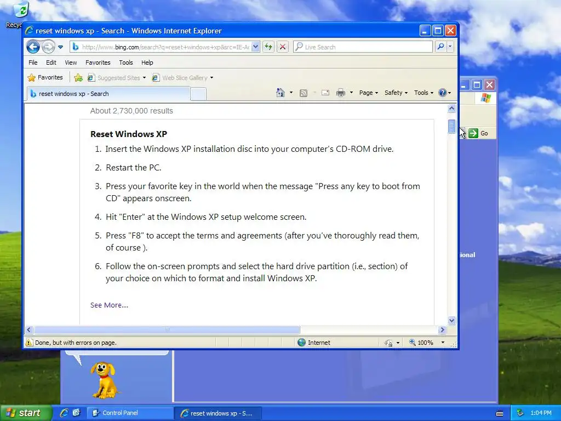Click 'Restart the PC.' step text
The height and width of the screenshot is (421, 561).
pyautogui.click(x=134, y=168)
